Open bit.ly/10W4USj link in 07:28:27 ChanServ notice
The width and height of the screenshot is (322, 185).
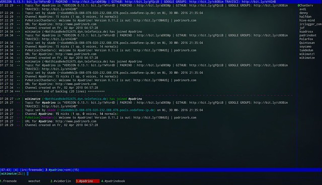[x=151, y=118]
